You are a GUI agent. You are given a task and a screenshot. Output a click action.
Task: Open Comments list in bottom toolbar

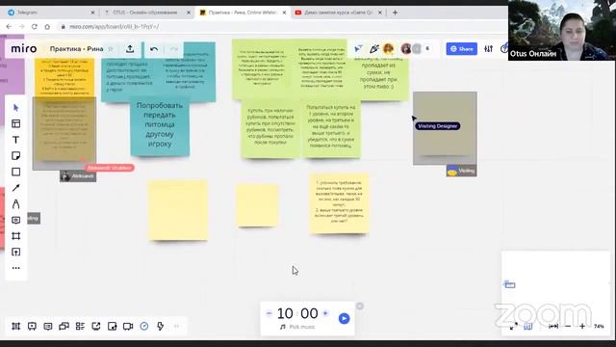coord(48,326)
